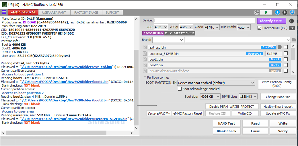Open the Boot size dropdown
The height and width of the screenshot is (146, 298).
[x=210, y=97]
